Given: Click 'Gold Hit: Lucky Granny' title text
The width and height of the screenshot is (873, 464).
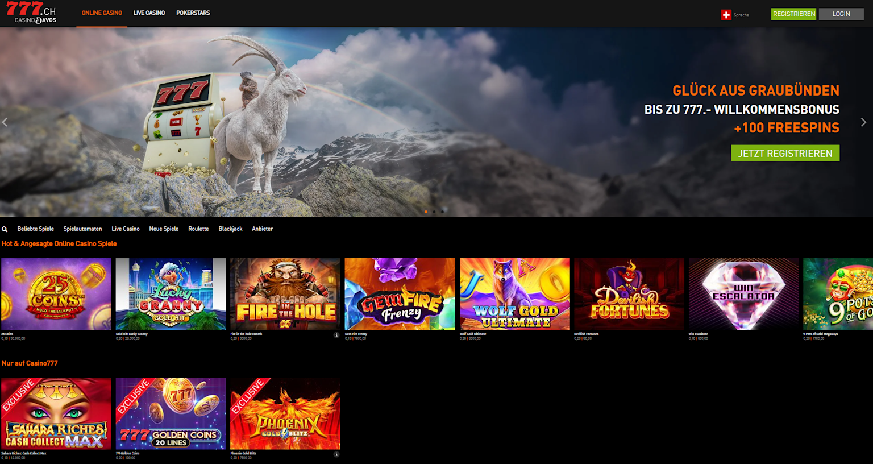Looking at the screenshot, I should coord(132,334).
